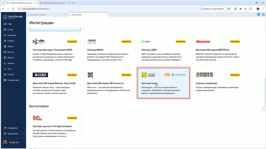Click the Beta badge on Честный знак
The width and height of the screenshot is (266, 149).
(x=167, y=75)
